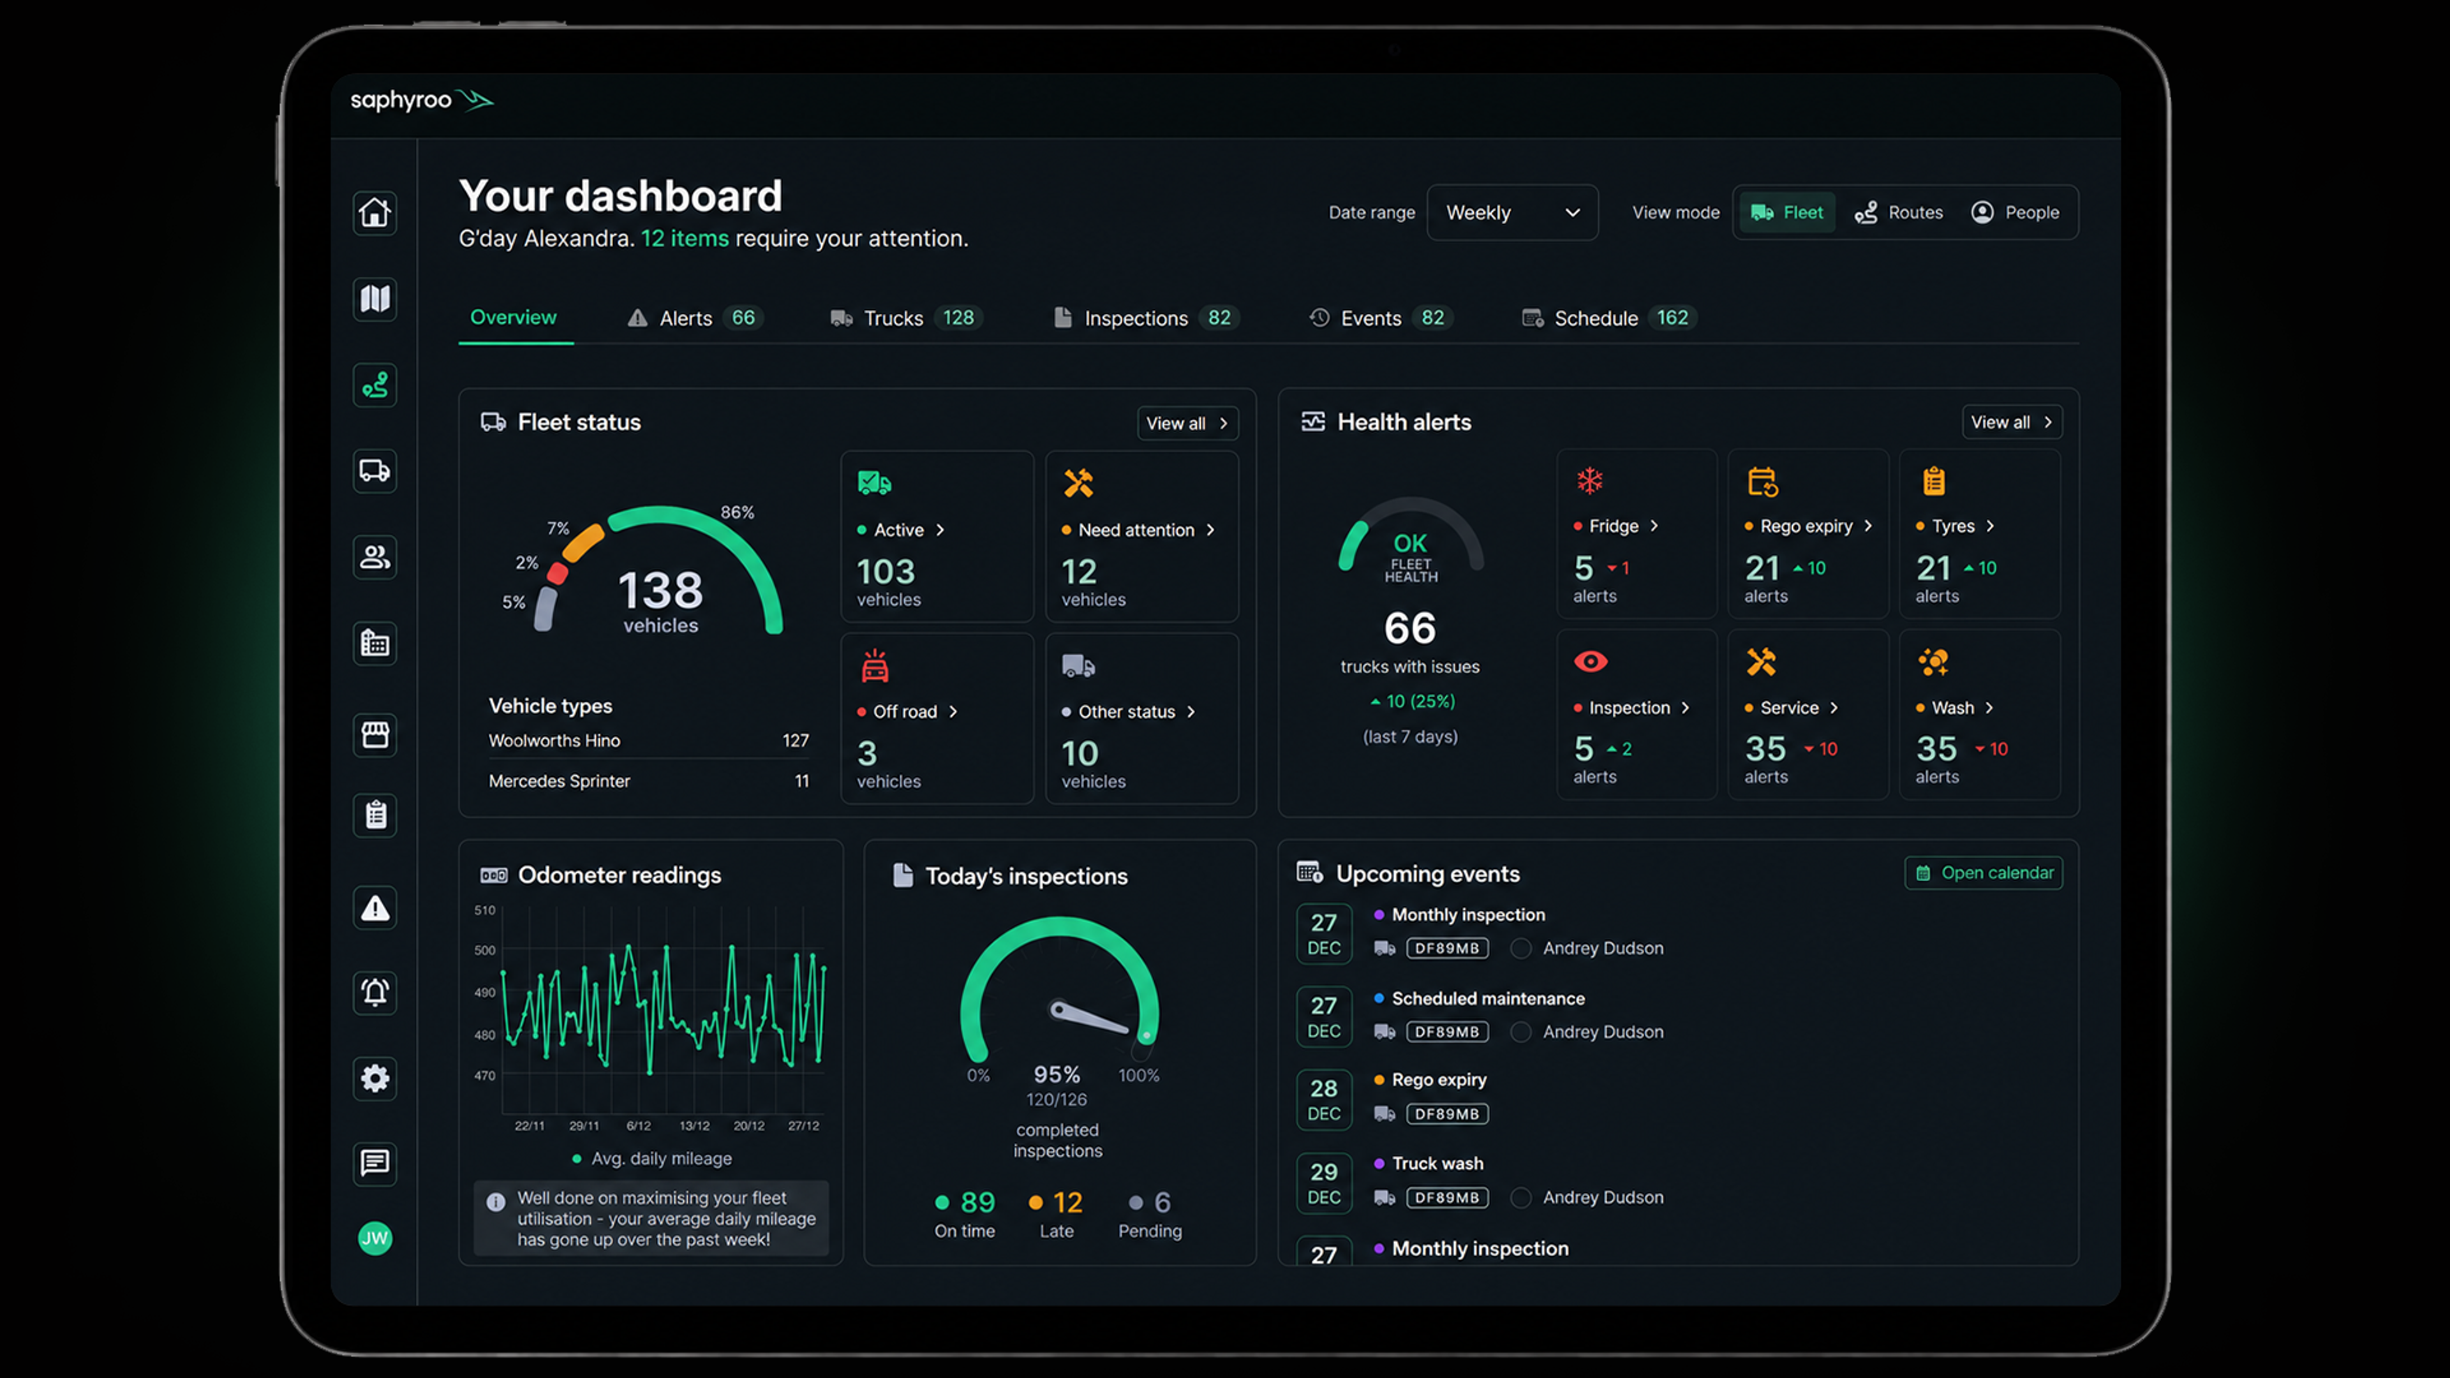Switch to the Alerts tab
Image resolution: width=2450 pixels, height=1378 pixels.
pos(695,318)
